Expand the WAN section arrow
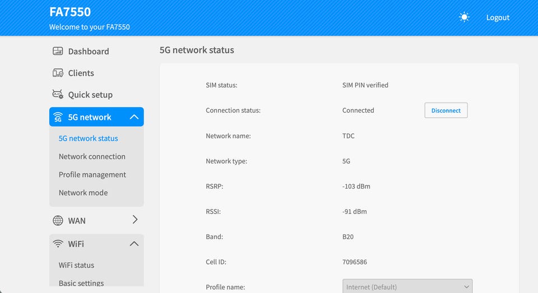538x293 pixels. point(134,220)
